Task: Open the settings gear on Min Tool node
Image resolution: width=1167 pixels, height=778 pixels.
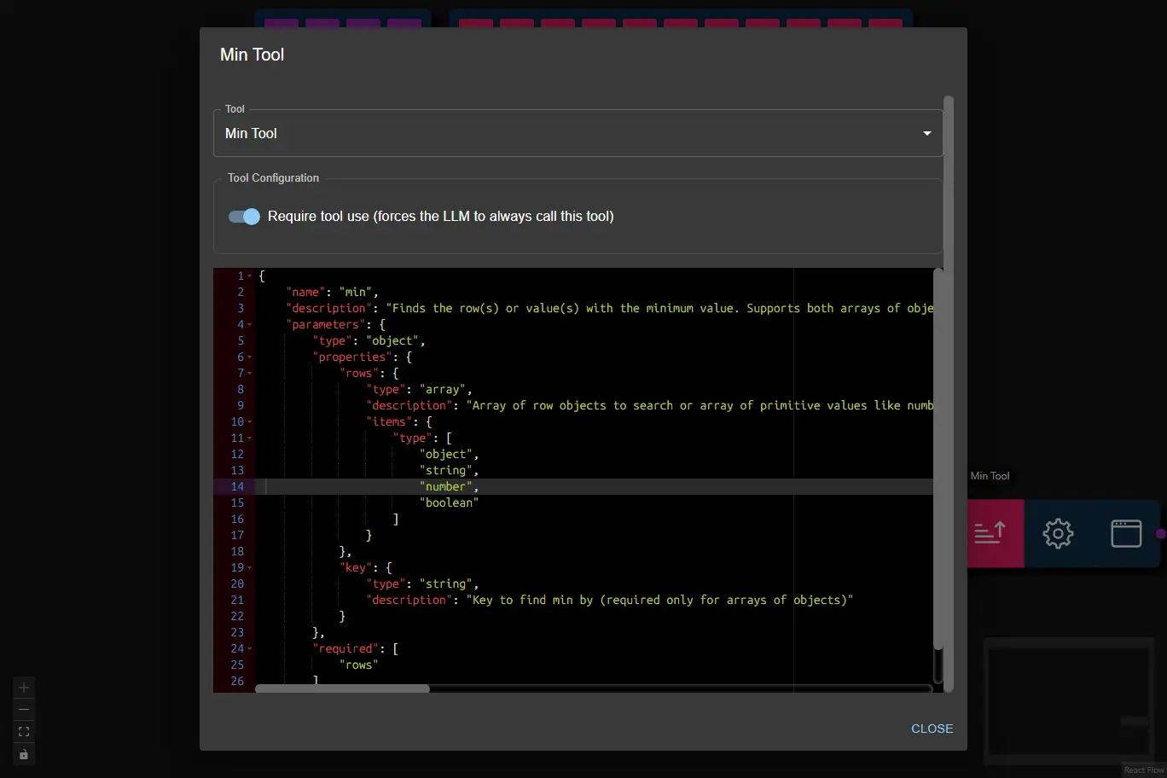Action: pos(1058,532)
